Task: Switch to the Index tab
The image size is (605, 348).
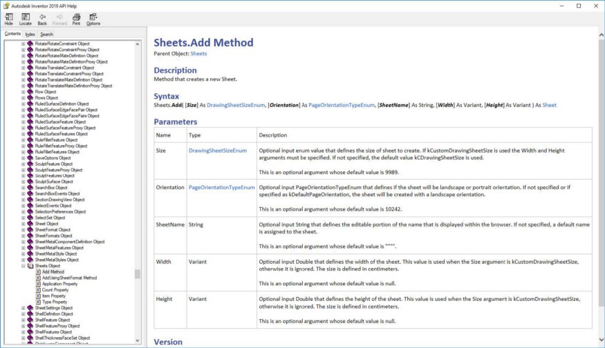Action: (x=30, y=35)
